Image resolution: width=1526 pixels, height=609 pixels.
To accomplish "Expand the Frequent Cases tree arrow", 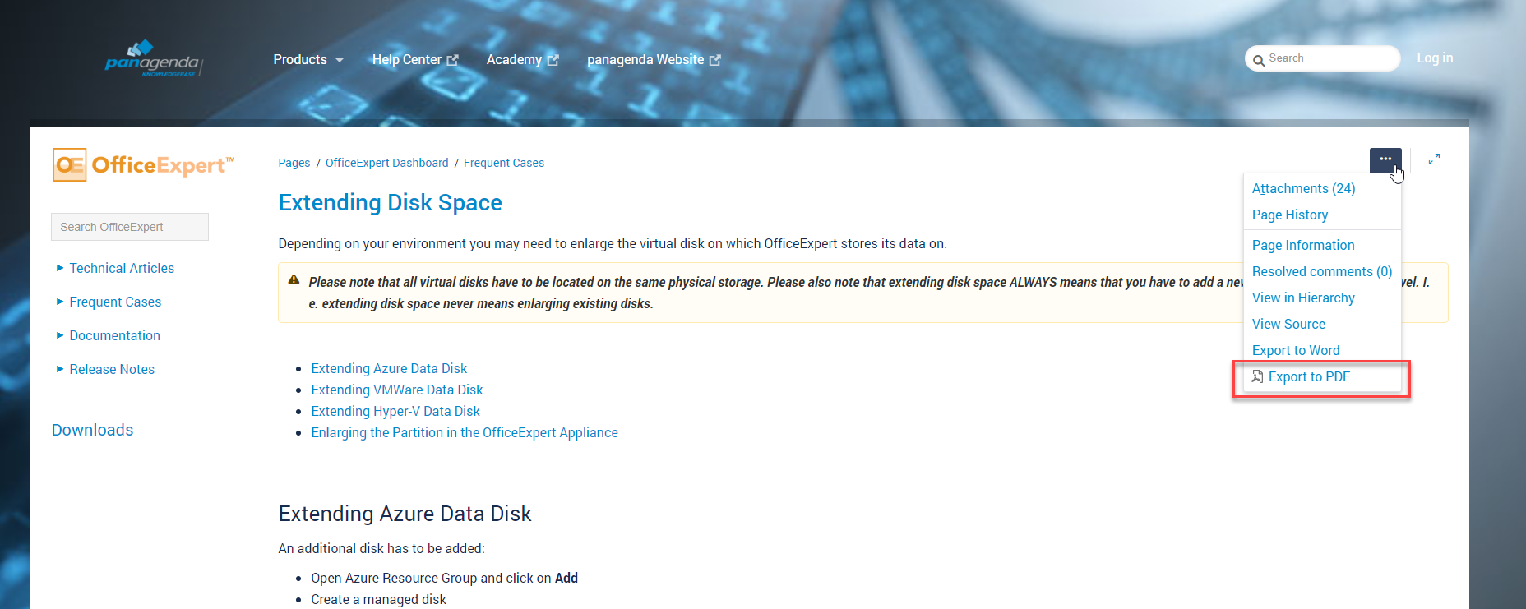I will click(x=60, y=302).
